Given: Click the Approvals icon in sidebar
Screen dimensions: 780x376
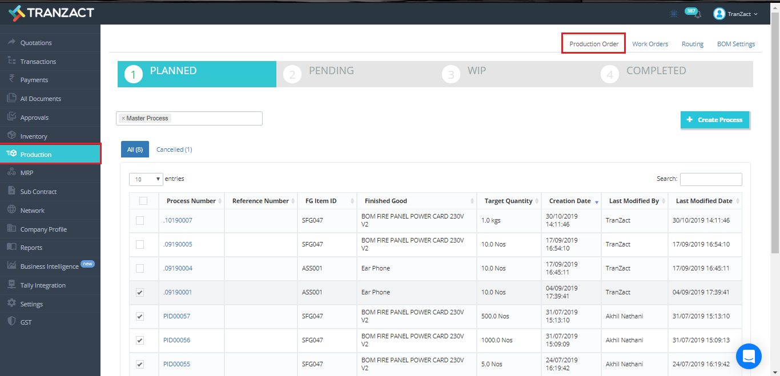Looking at the screenshot, I should tap(11, 117).
